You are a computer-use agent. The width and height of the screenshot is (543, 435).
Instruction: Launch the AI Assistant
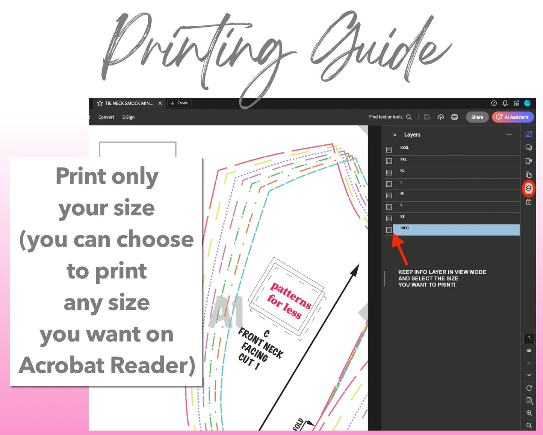coord(513,117)
